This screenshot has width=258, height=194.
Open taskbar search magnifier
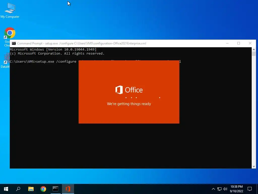18,189
